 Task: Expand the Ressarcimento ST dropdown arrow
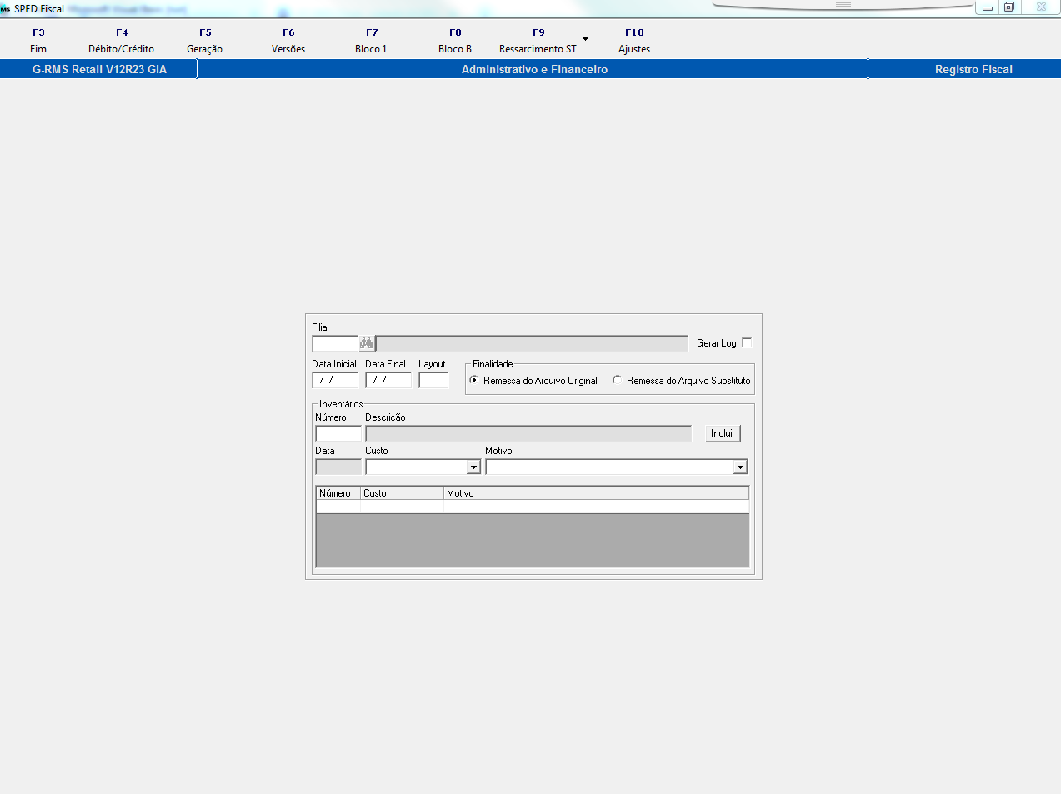coord(585,39)
